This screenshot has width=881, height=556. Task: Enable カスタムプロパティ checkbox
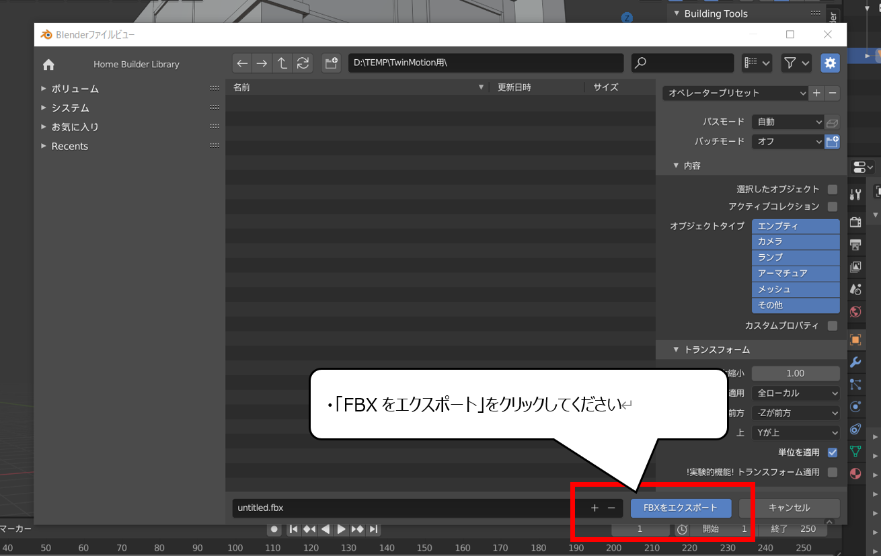click(x=833, y=325)
